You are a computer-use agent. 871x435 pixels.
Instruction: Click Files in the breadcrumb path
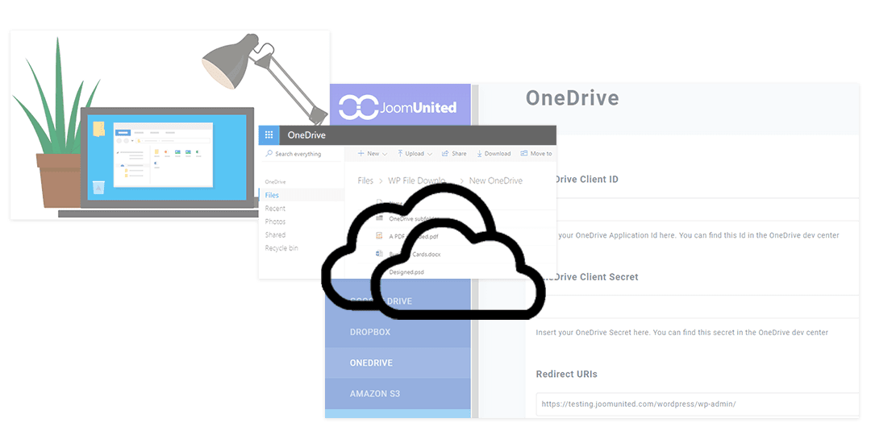coord(365,180)
